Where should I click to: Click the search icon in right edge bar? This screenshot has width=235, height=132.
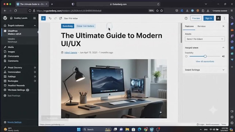coord(232,18)
